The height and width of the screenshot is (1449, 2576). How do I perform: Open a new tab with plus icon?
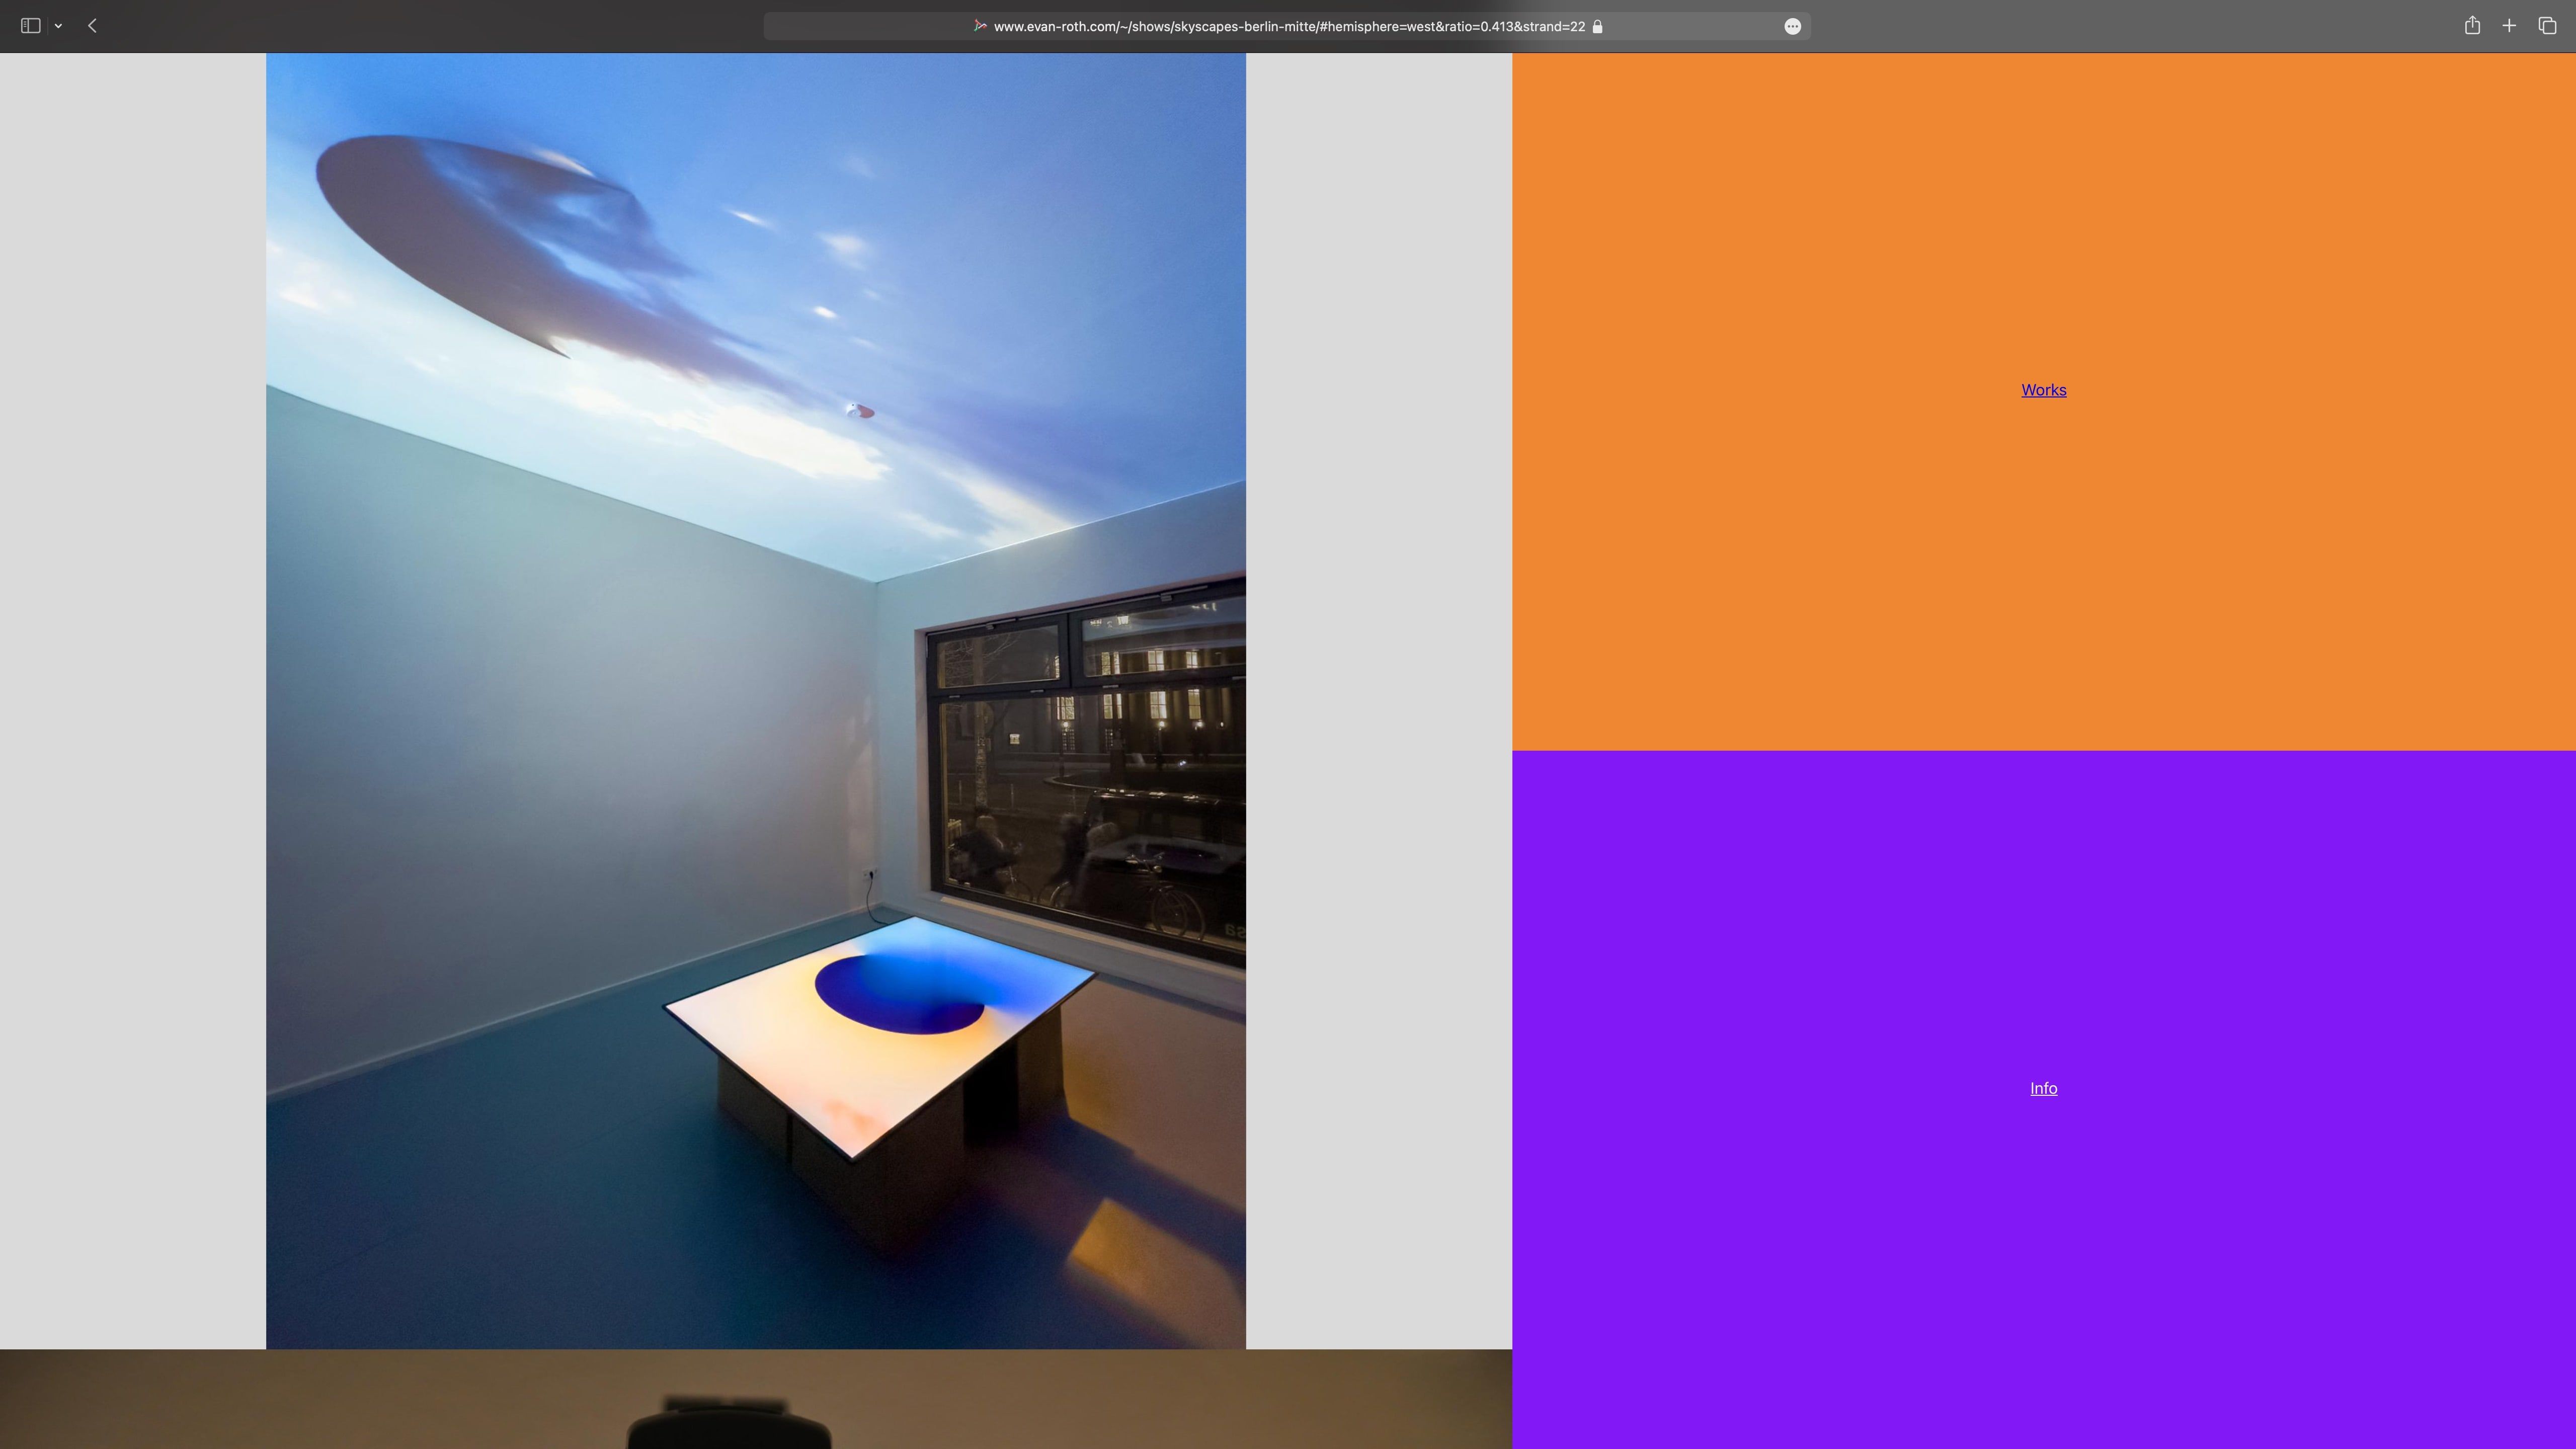2509,26
